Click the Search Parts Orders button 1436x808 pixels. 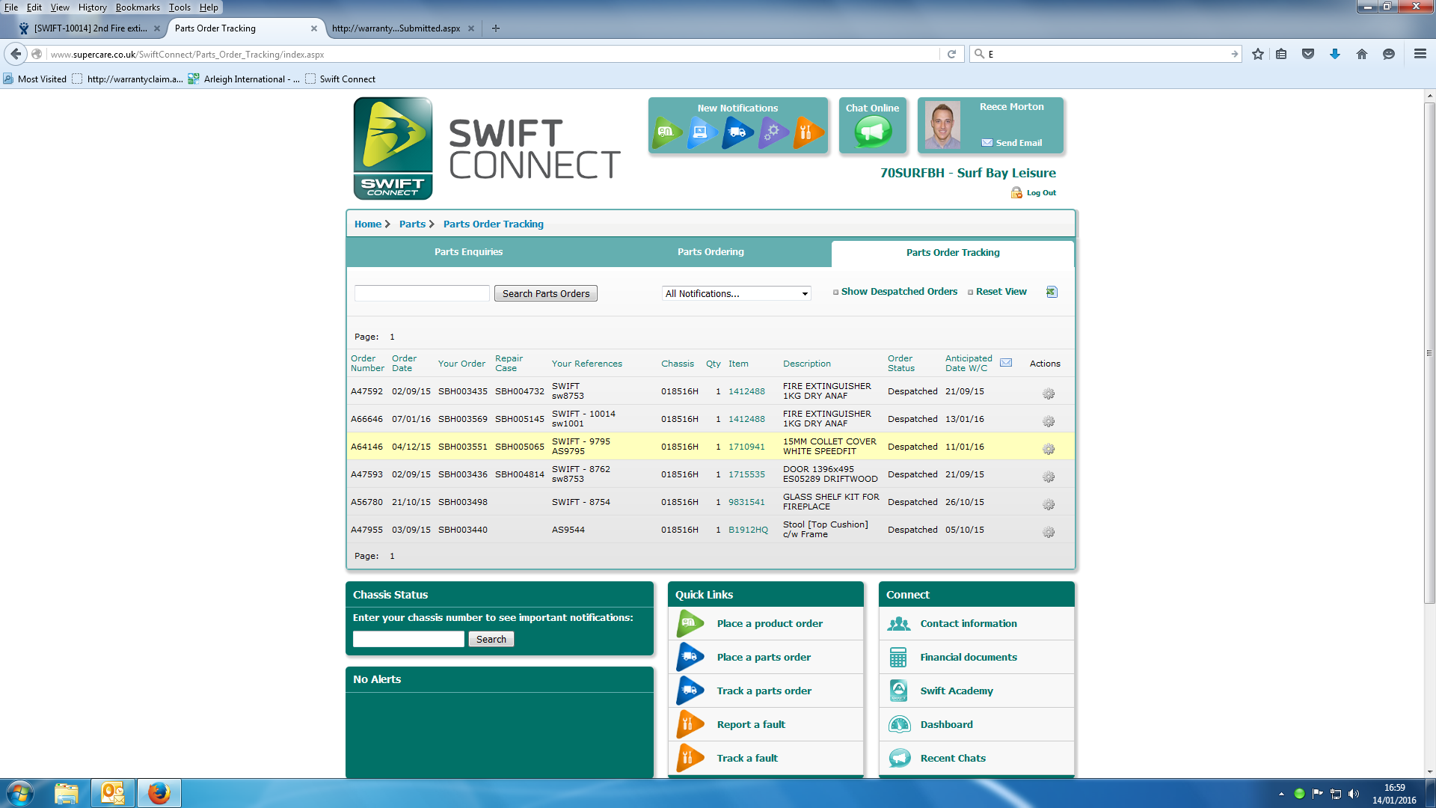pyautogui.click(x=545, y=293)
